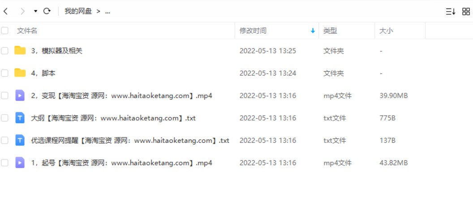473x197 pixels.
Task: Click video icon of 2，变现 file
Action: [20, 96]
